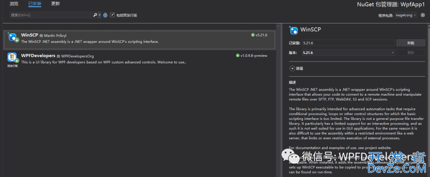The width and height of the screenshot is (430, 177).
Task: Click green arrow beside v1.0.9.8-preview
Action: click(238, 56)
